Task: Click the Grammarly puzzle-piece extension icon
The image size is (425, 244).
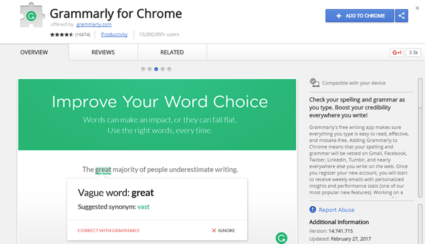Action: click(32, 15)
